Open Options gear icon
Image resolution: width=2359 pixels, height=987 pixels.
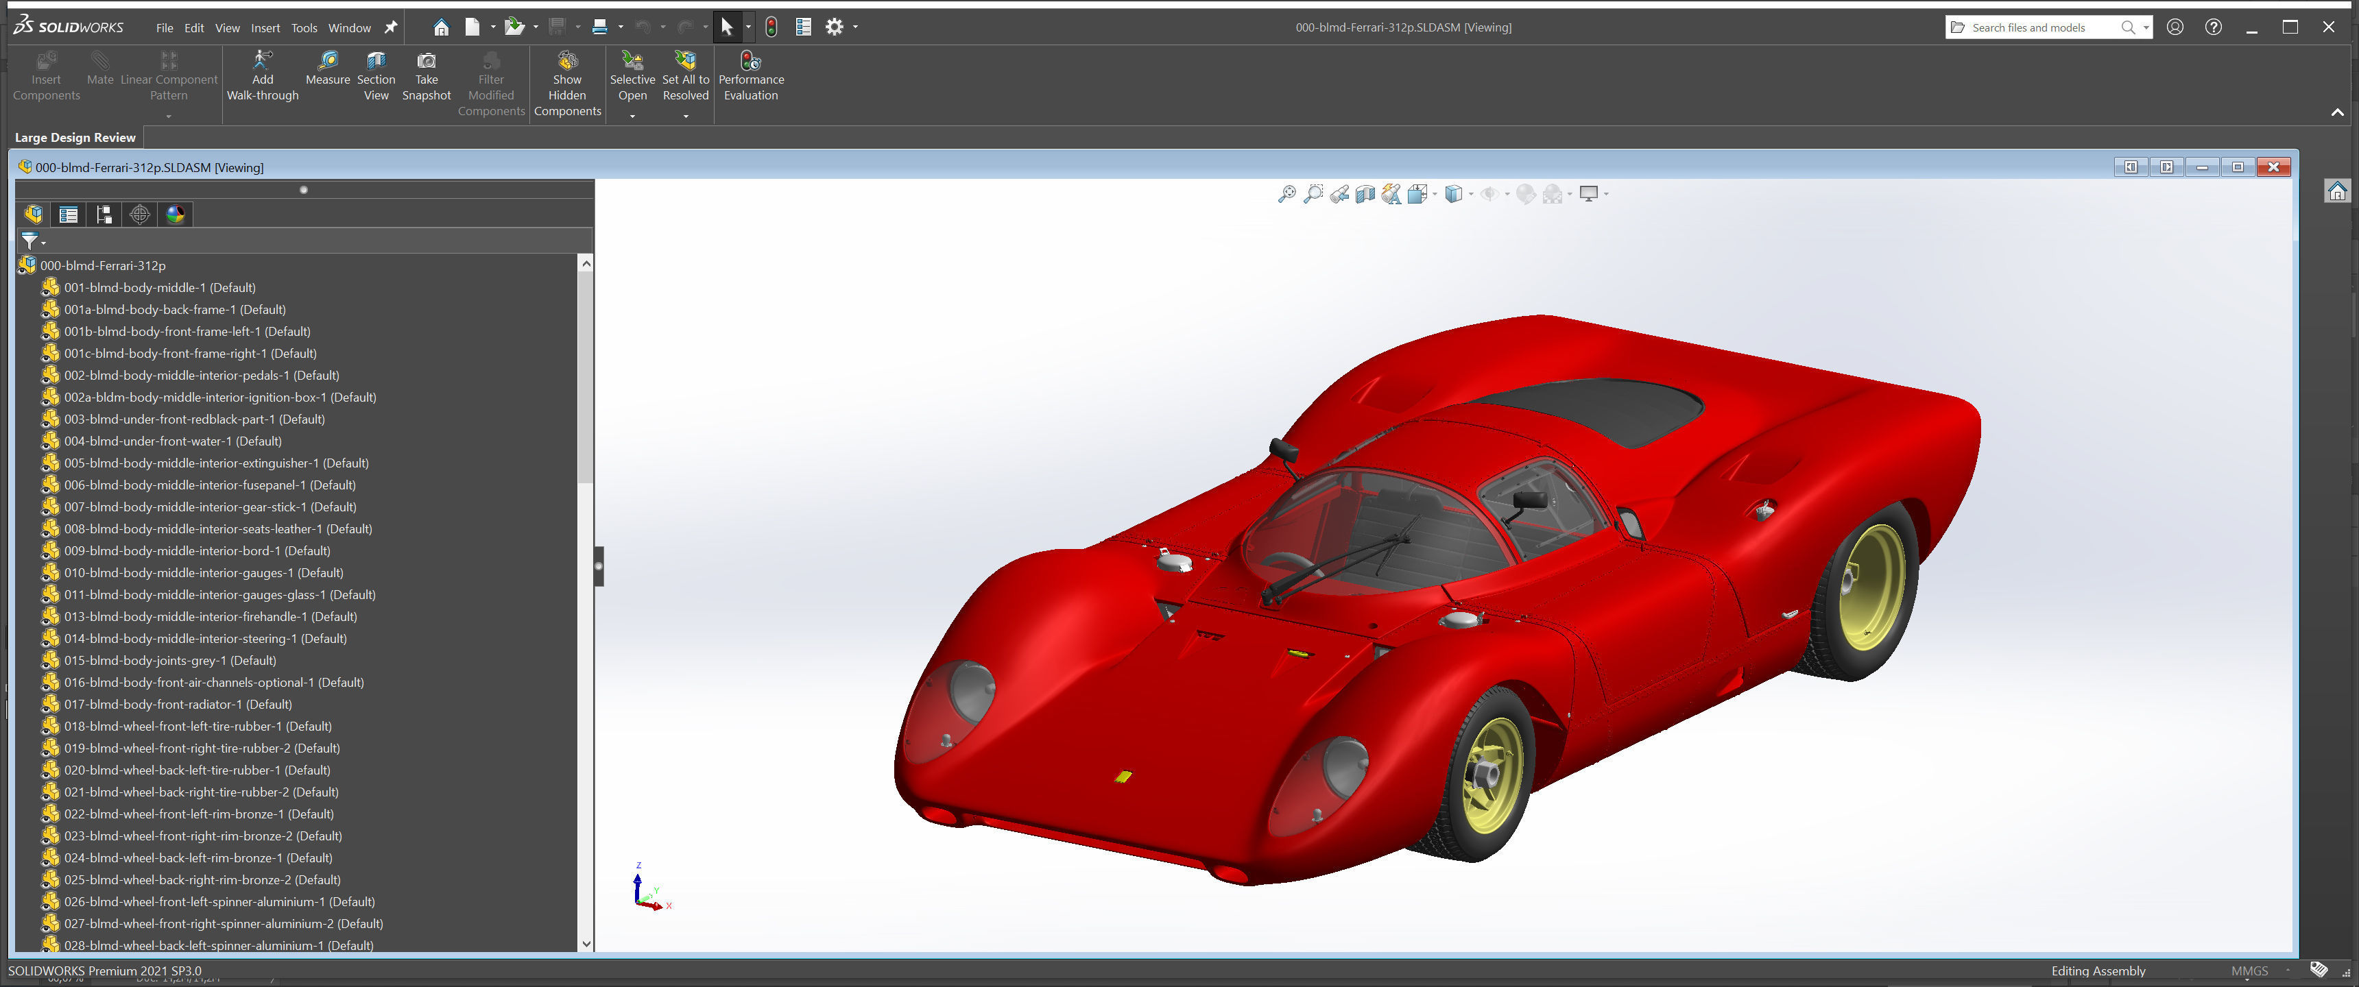click(x=833, y=27)
